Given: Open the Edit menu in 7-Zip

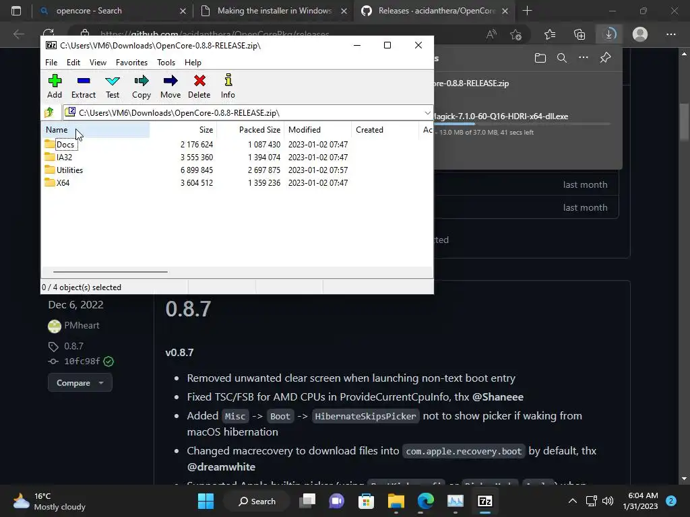Looking at the screenshot, I should [x=73, y=63].
